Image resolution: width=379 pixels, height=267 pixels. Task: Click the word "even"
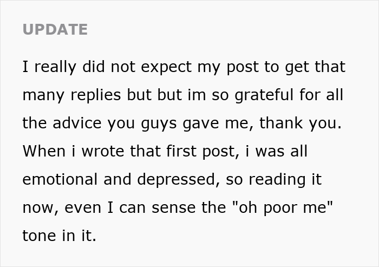pyautogui.click(x=83, y=208)
